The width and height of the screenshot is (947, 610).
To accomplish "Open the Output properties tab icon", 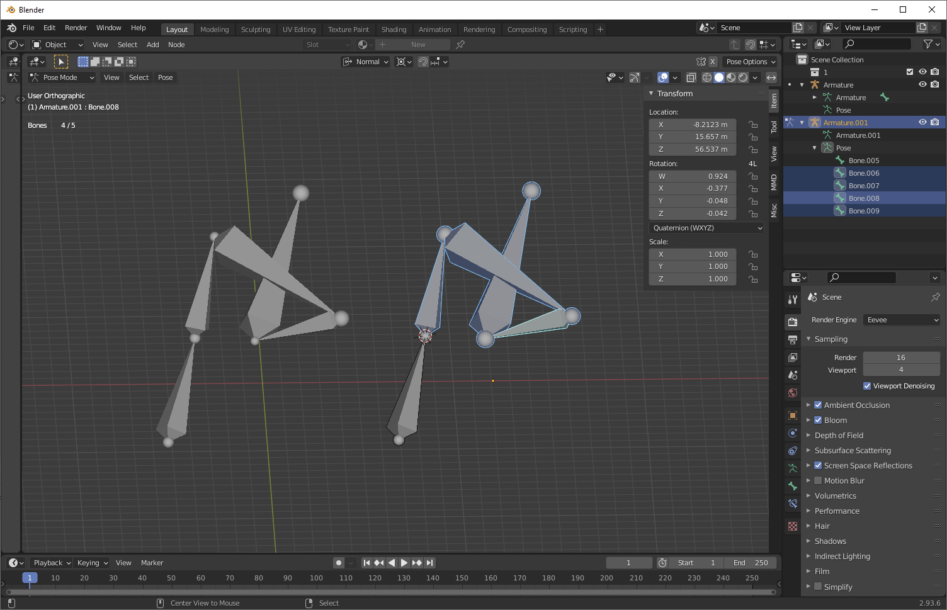I will pyautogui.click(x=793, y=339).
